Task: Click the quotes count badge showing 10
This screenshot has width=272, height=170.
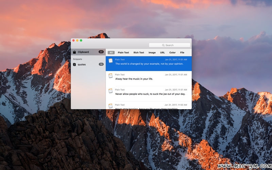Action: 101,64
